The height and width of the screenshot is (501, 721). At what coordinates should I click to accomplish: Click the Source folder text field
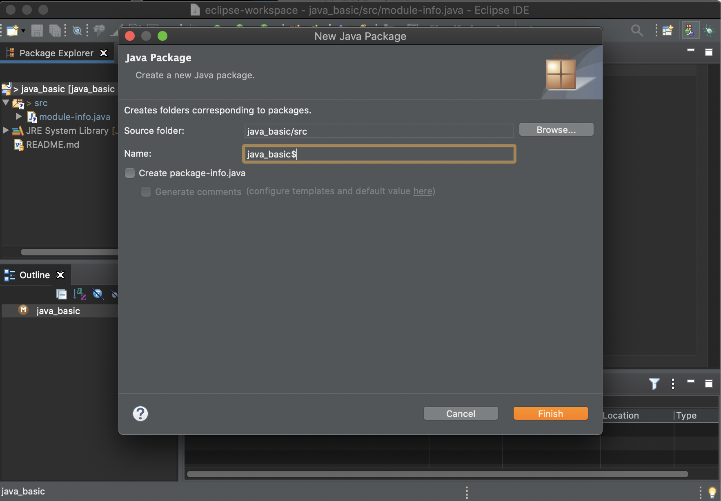click(379, 131)
